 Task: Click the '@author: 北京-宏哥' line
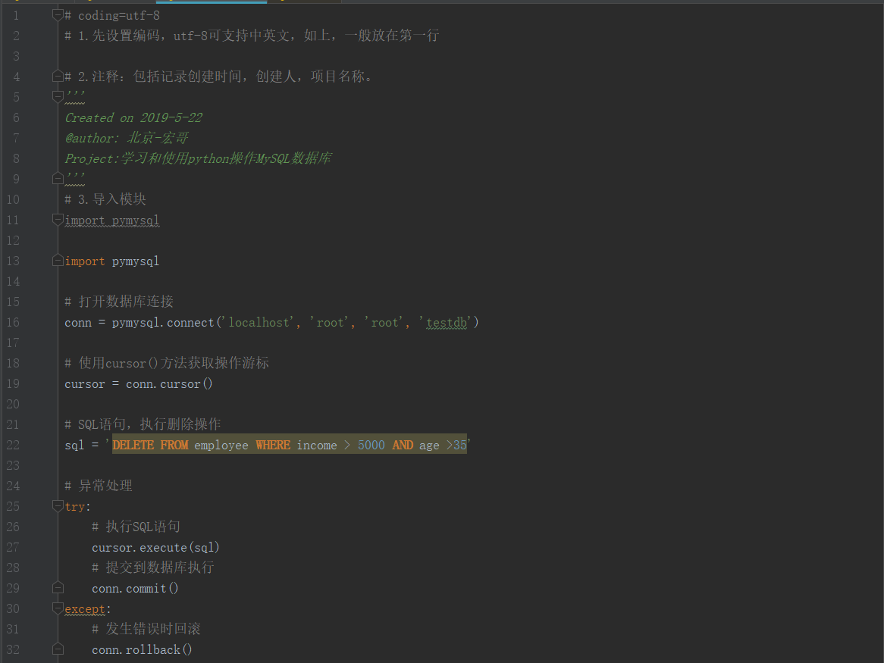(x=127, y=138)
